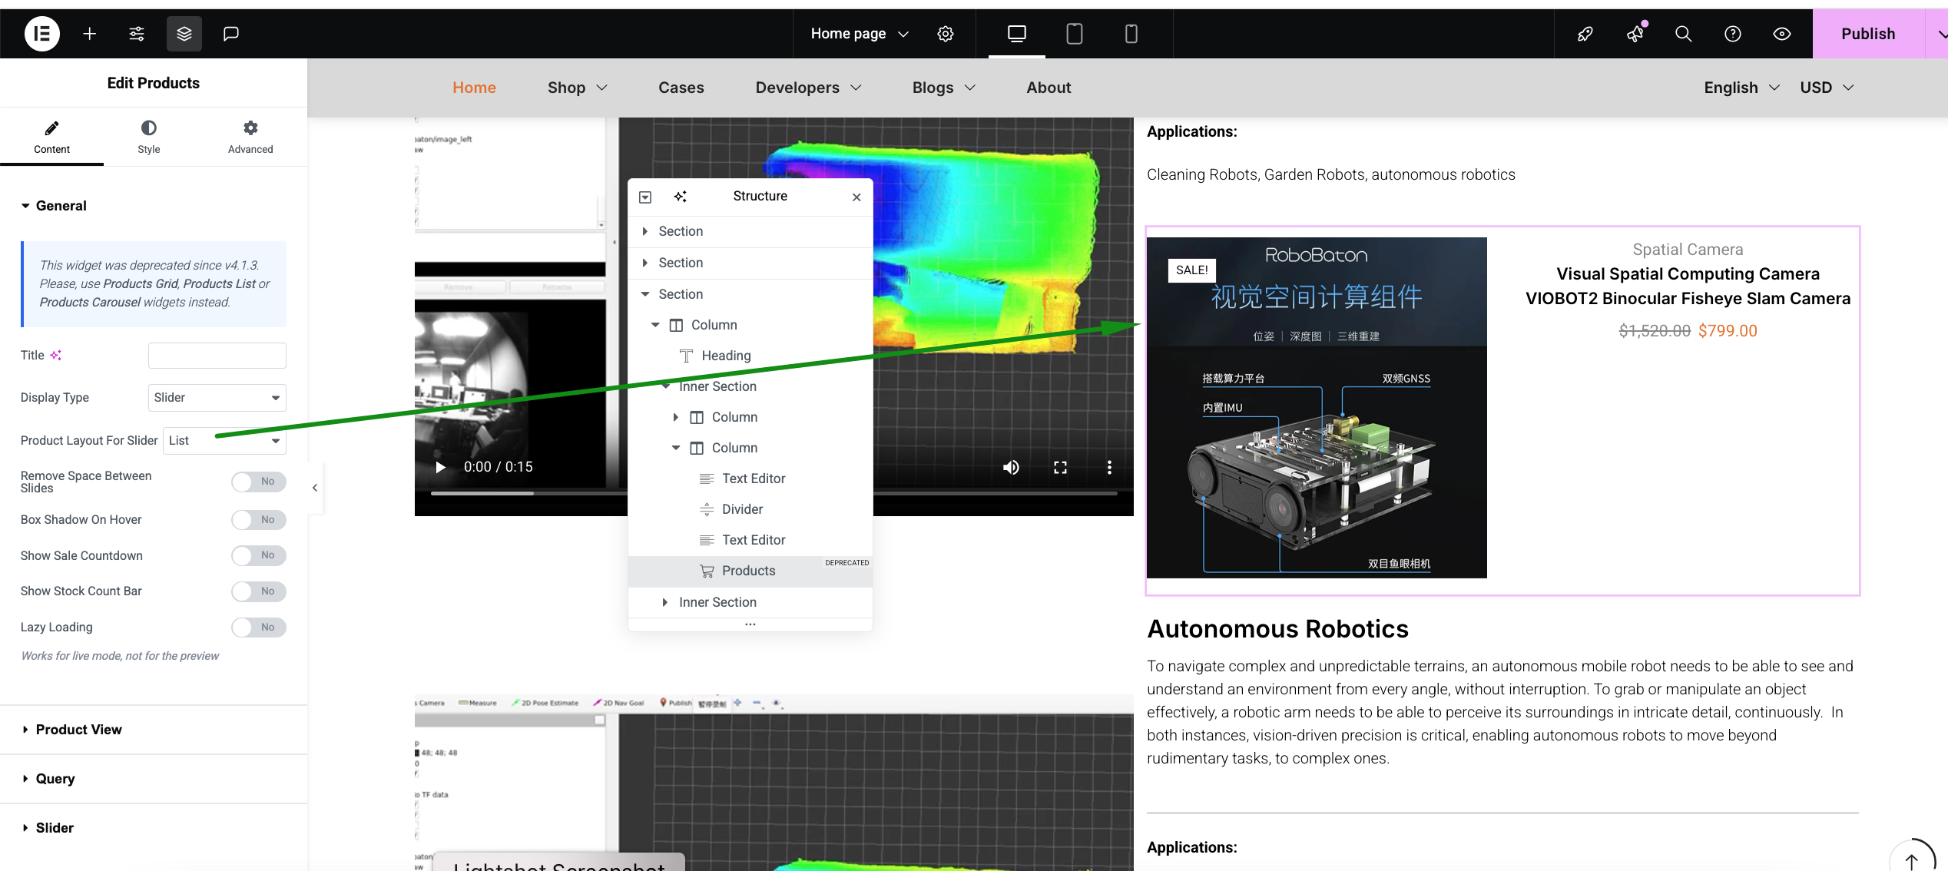The height and width of the screenshot is (871, 1948).
Task: Enter video fullscreen
Action: pyautogui.click(x=1060, y=467)
